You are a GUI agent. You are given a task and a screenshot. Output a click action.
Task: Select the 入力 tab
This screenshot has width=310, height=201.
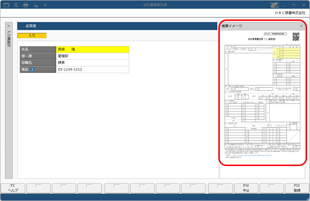click(x=32, y=35)
